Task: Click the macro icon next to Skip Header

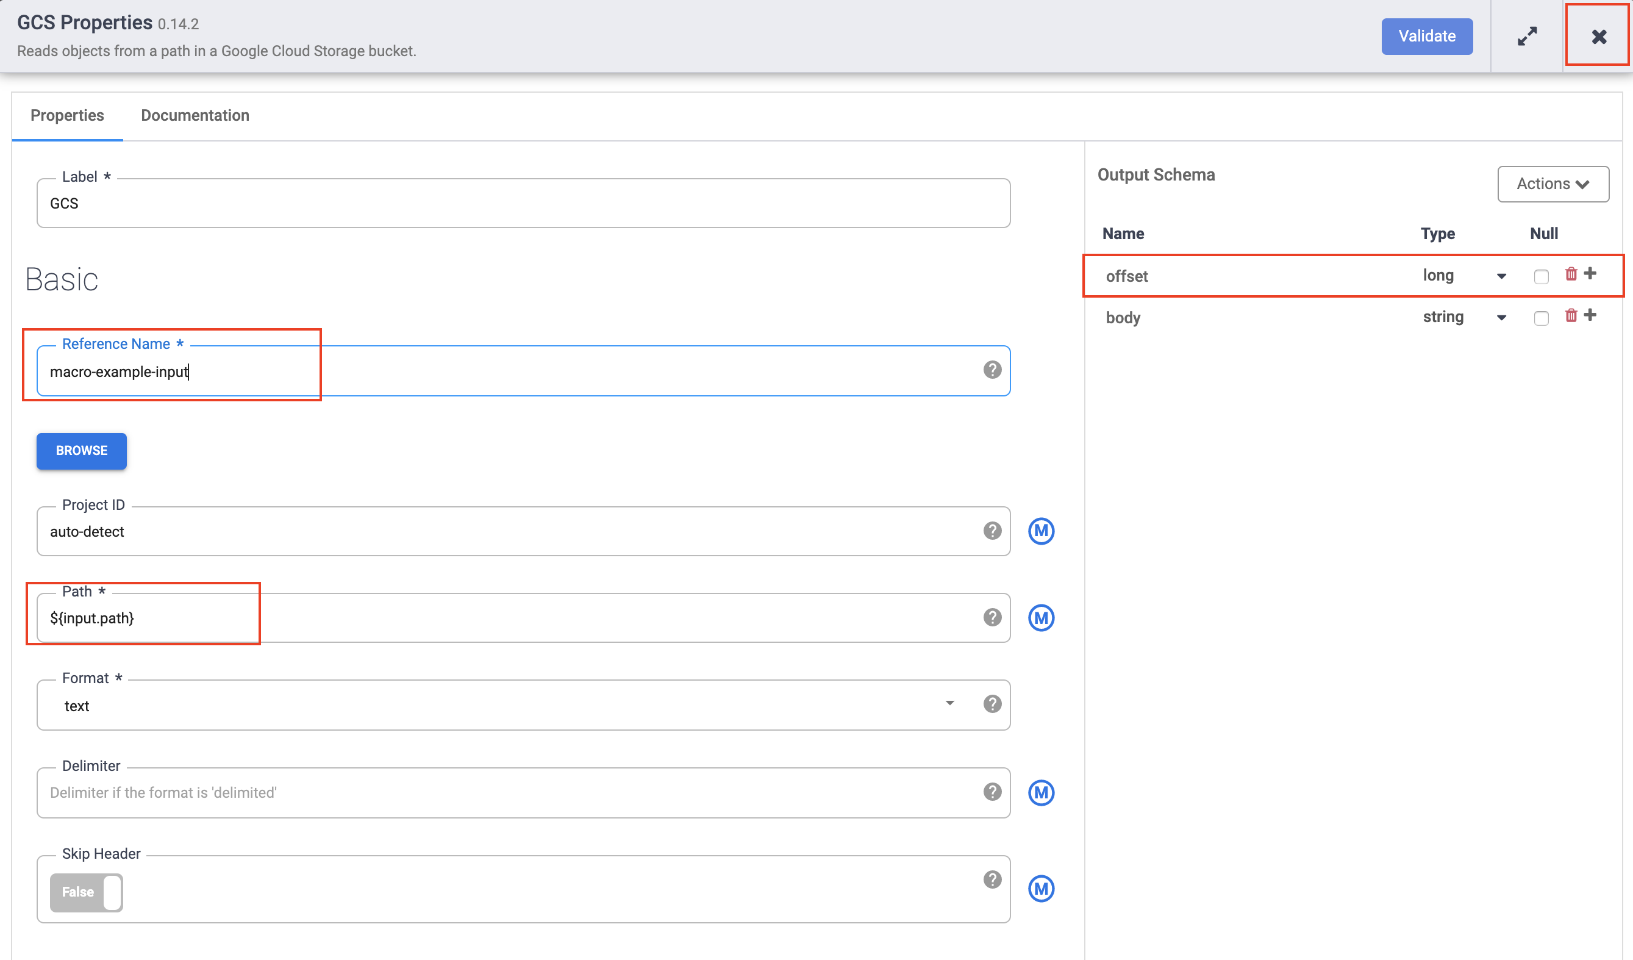Action: [x=1042, y=889]
